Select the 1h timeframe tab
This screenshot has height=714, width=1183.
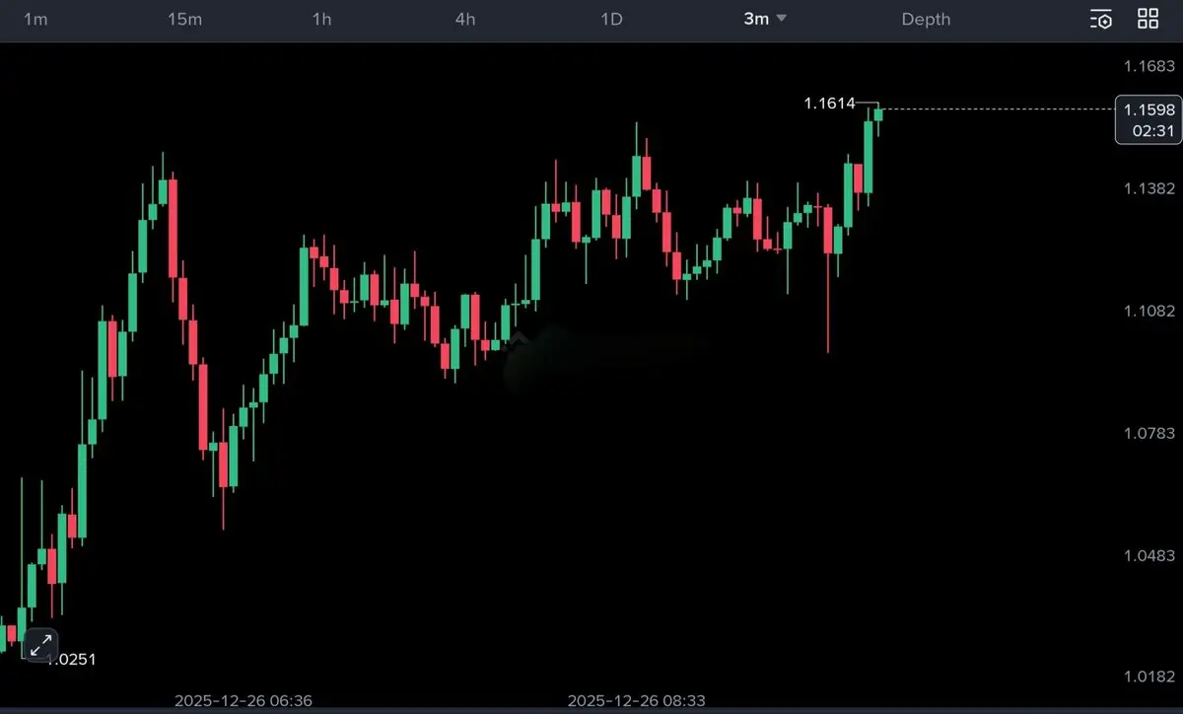click(x=321, y=20)
